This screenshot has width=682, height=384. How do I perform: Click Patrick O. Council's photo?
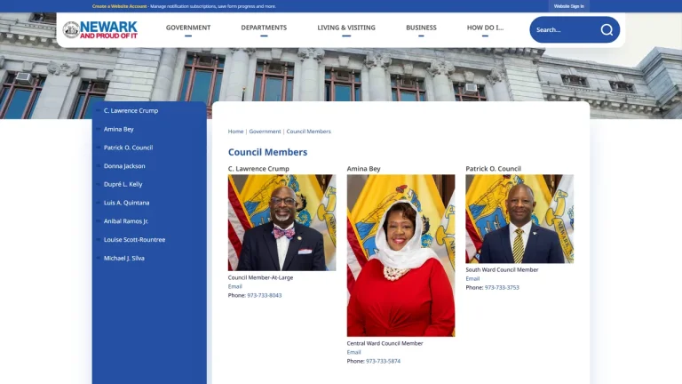[519, 219]
